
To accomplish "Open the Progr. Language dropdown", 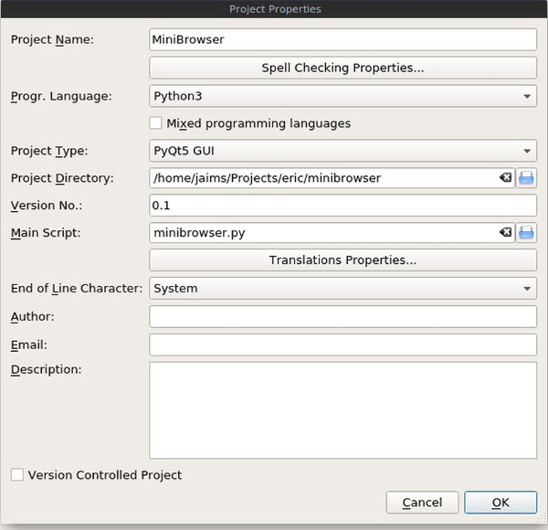I will (342, 96).
